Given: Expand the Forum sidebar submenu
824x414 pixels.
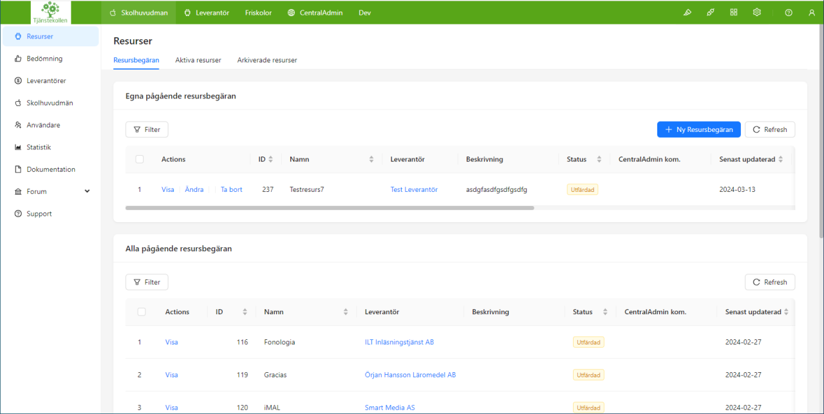Looking at the screenshot, I should pyautogui.click(x=88, y=191).
